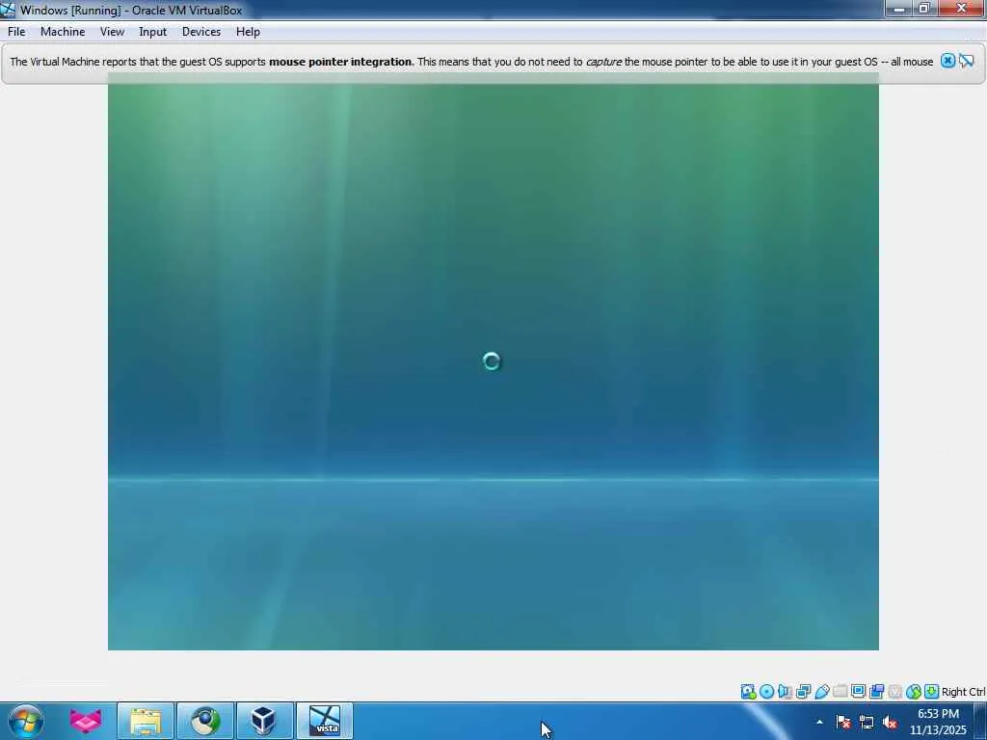Image resolution: width=987 pixels, height=740 pixels.
Task: Click the hard disk activity indicator
Action: pos(748,692)
